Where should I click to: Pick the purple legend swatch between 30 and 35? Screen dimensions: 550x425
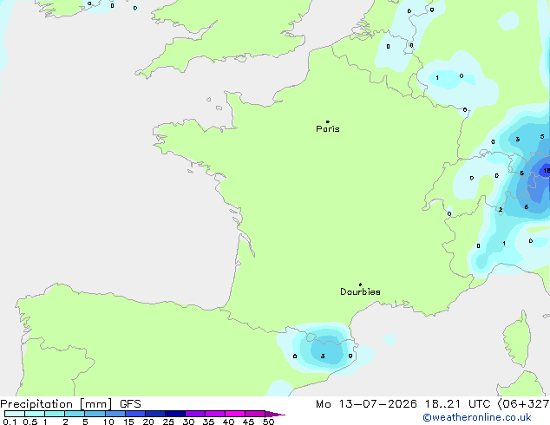click(195, 414)
